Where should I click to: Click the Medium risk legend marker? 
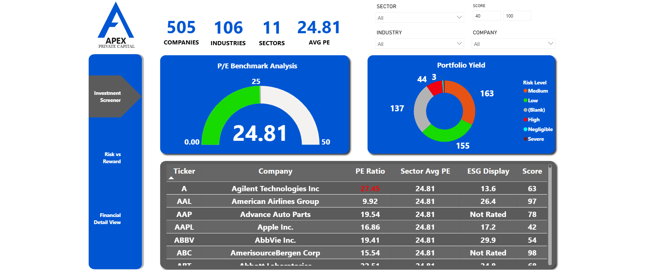(x=526, y=91)
